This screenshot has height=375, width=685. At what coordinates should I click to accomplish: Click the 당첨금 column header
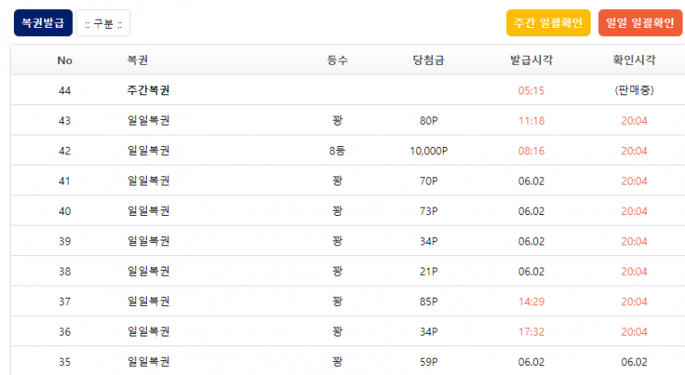click(428, 60)
